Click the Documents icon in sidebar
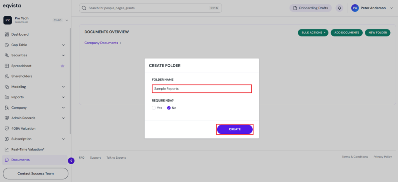 [7, 160]
